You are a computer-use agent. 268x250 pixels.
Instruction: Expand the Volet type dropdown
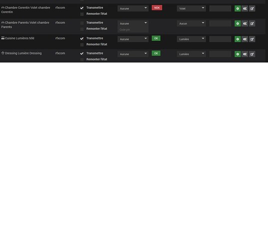coord(191,8)
